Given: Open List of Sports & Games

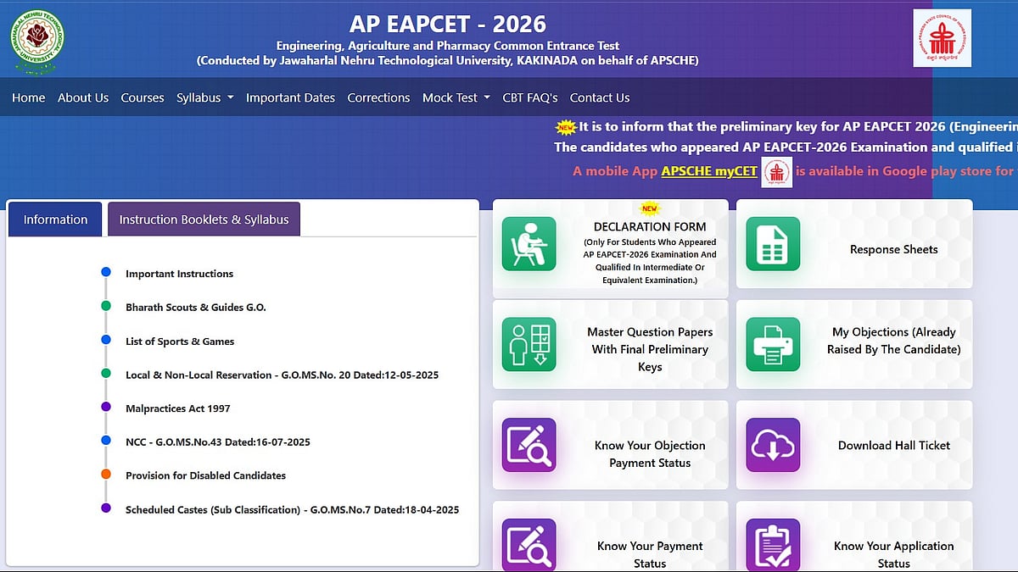Looking at the screenshot, I should click(x=180, y=342).
